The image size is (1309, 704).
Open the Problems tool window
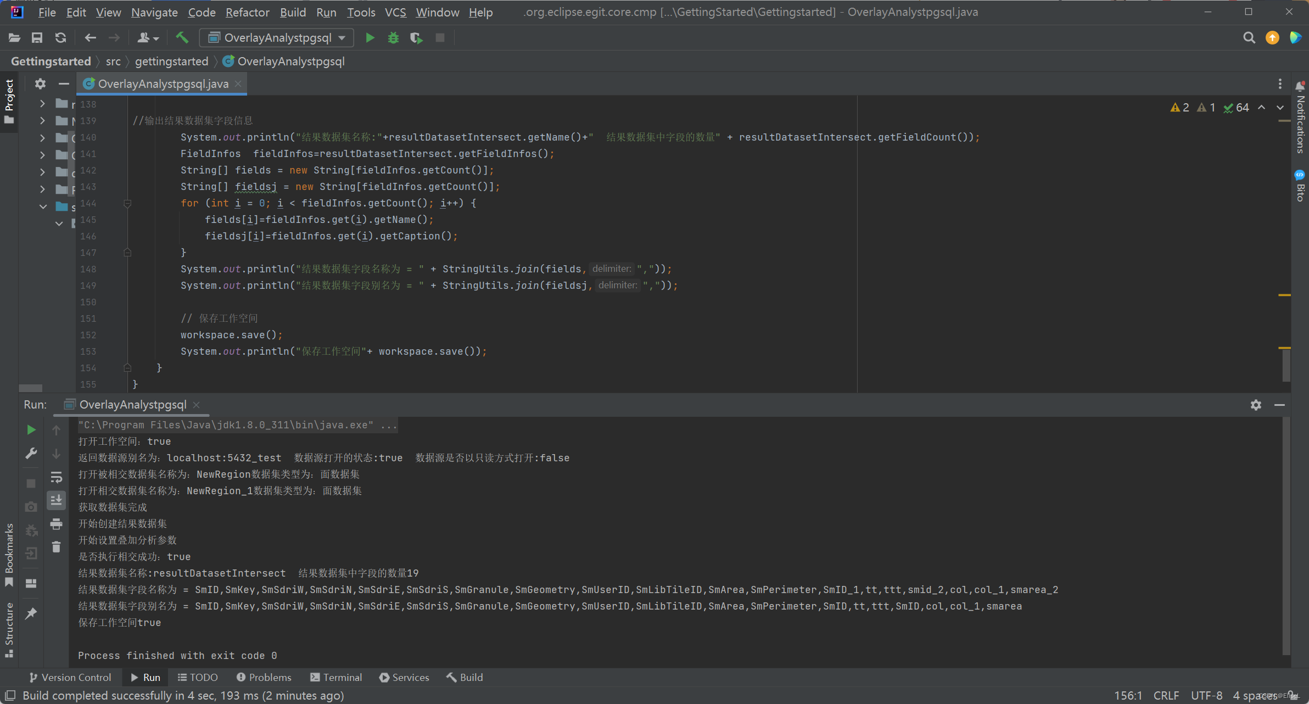(x=264, y=677)
